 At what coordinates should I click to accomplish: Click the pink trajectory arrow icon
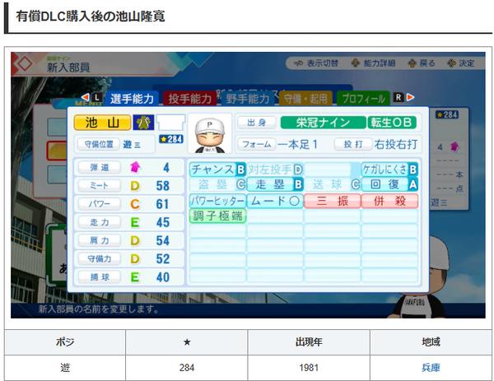(x=135, y=167)
